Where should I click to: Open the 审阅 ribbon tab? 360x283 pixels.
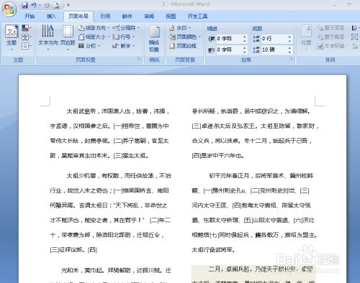click(149, 17)
